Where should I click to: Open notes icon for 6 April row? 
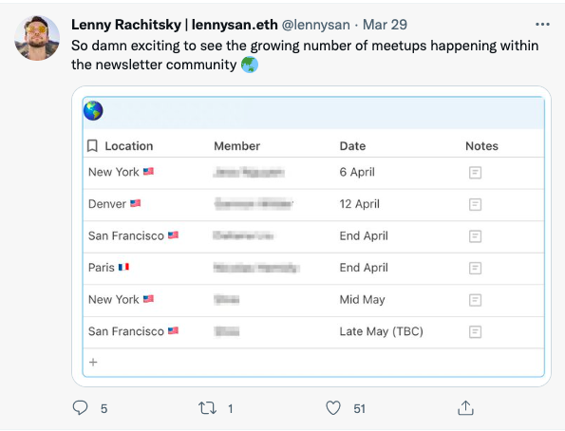[475, 173]
